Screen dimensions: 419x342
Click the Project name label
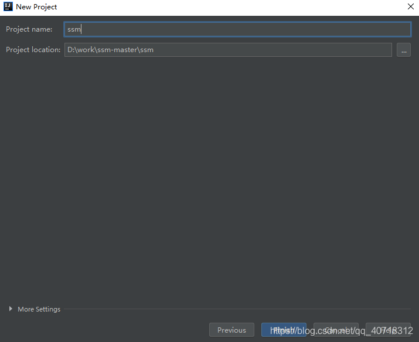click(x=29, y=29)
